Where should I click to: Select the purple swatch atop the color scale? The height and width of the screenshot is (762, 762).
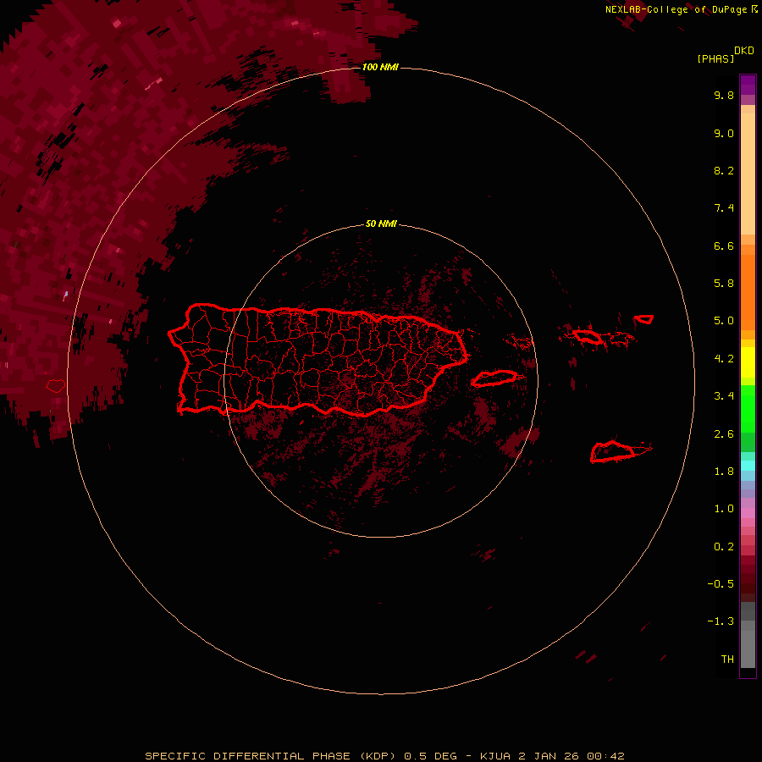coord(748,85)
